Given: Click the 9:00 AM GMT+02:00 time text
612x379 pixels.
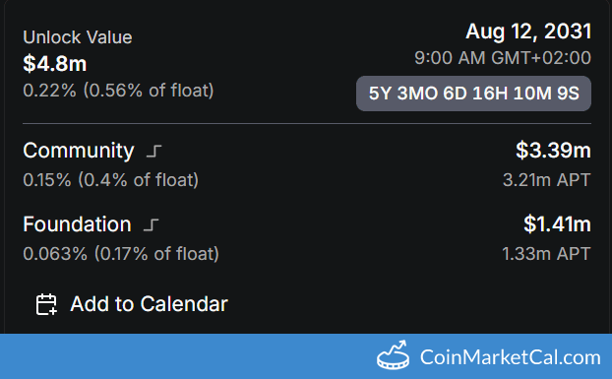Looking at the screenshot, I should click(503, 58).
